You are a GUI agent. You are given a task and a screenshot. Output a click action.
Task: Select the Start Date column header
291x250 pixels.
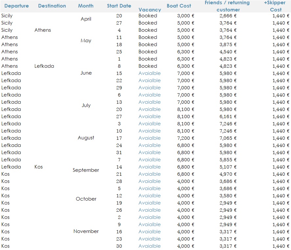coord(119,6)
